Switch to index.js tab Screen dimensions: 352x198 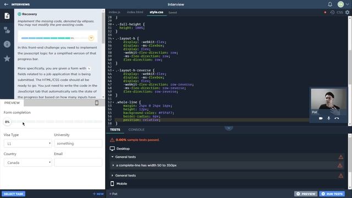(114, 12)
